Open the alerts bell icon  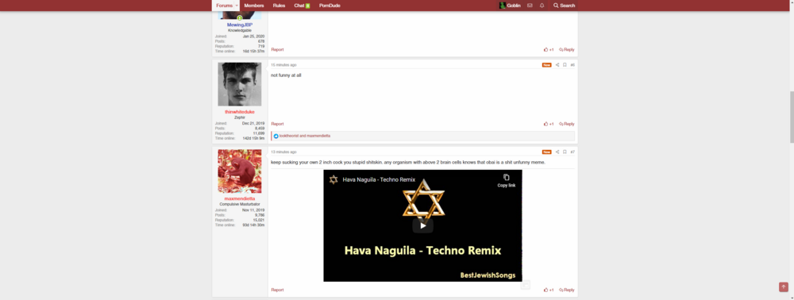click(x=542, y=6)
